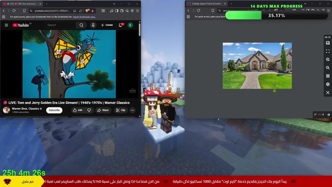Click the YouTube search magnifier button

81,25
